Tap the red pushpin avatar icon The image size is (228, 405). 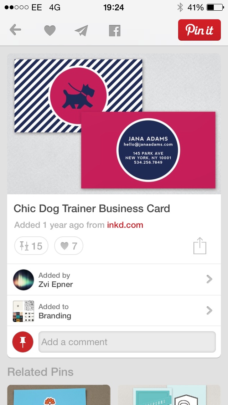(x=23, y=342)
